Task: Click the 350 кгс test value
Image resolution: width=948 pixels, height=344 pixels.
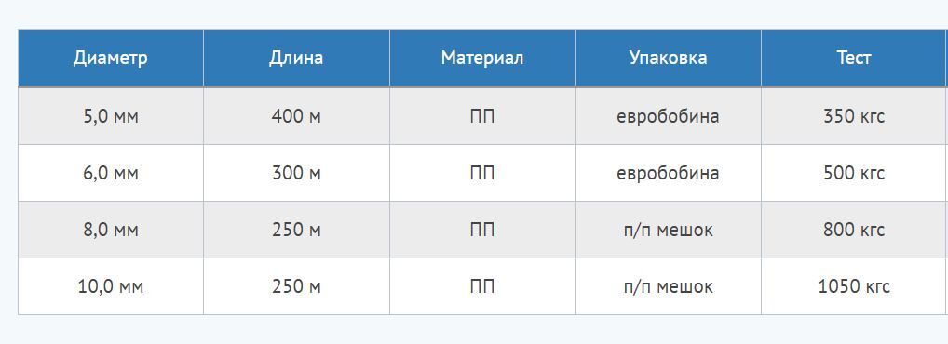Action: click(x=854, y=116)
